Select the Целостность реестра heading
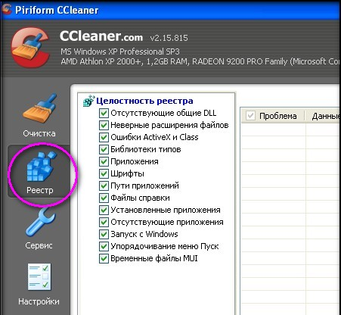 [144, 101]
